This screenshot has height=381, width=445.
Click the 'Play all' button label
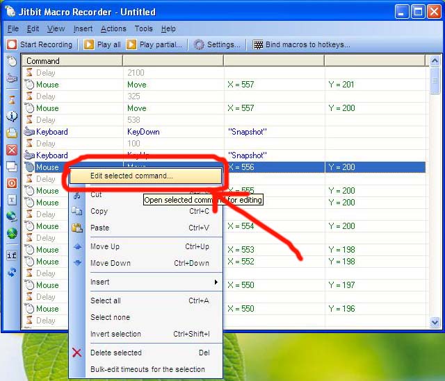coord(108,44)
